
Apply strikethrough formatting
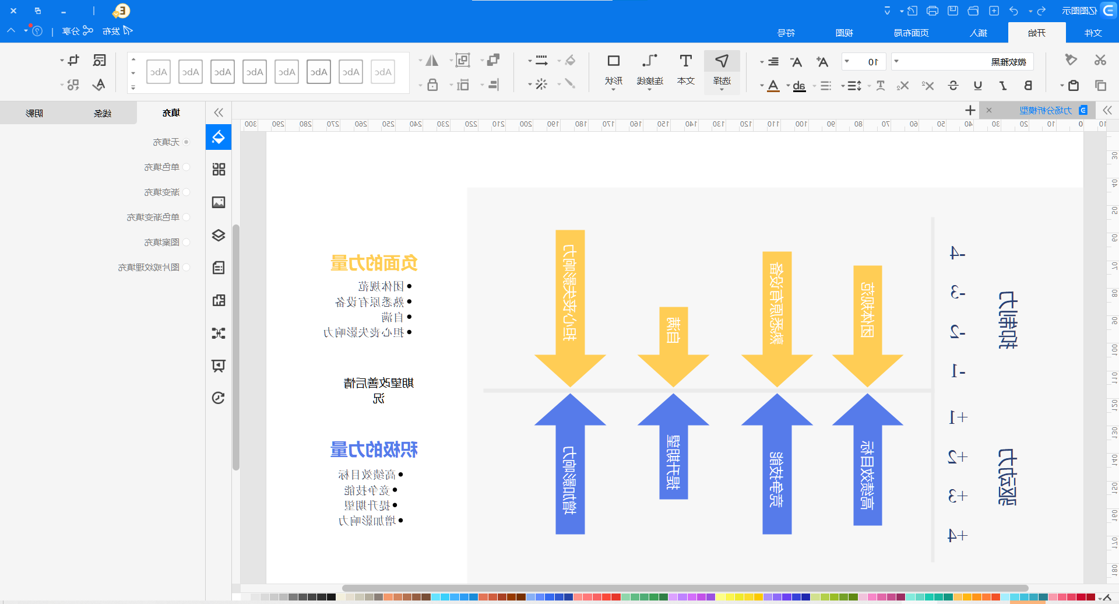[953, 86]
